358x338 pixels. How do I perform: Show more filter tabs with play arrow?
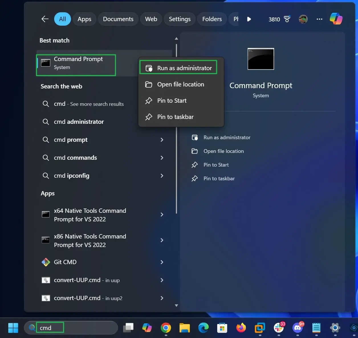[x=249, y=19]
